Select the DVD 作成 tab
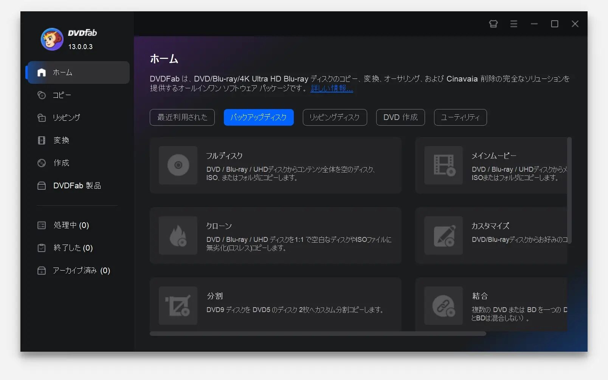The width and height of the screenshot is (608, 380). click(x=400, y=117)
